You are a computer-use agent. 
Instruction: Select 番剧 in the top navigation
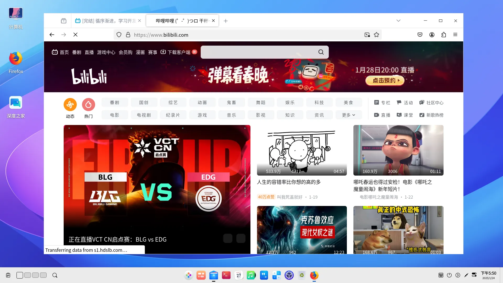77,52
